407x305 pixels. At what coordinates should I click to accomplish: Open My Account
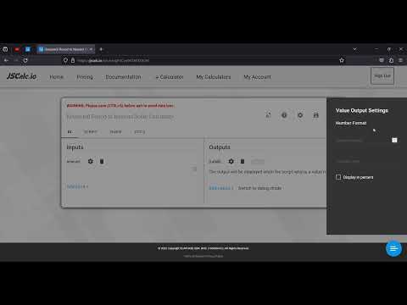point(257,77)
